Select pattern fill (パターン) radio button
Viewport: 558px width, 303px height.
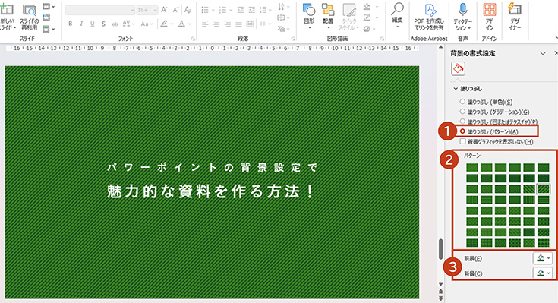point(462,131)
